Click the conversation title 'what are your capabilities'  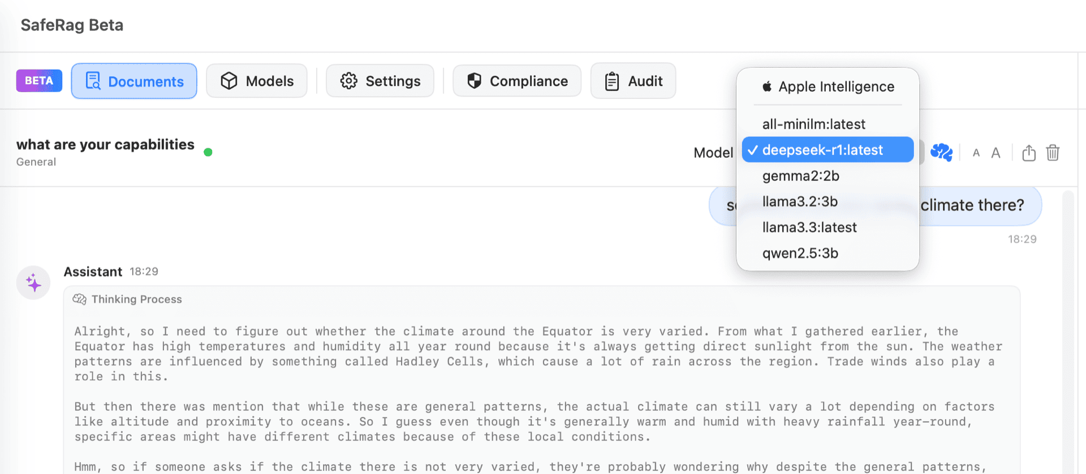coord(105,145)
